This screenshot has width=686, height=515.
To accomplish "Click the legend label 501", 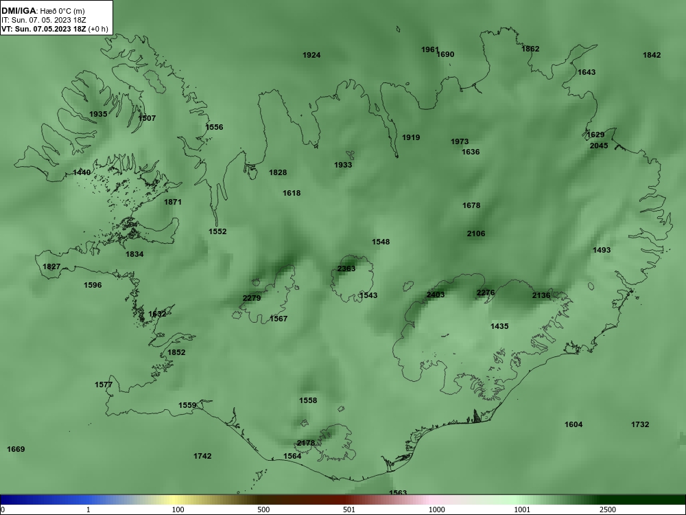I will (x=349, y=510).
